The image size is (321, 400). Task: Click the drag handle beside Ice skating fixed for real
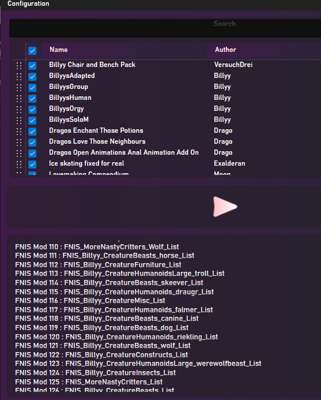pyautogui.click(x=19, y=165)
